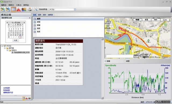The image size is (172, 104).
Task: Click the second GPS export toolbar icon
Action: click(8, 9)
